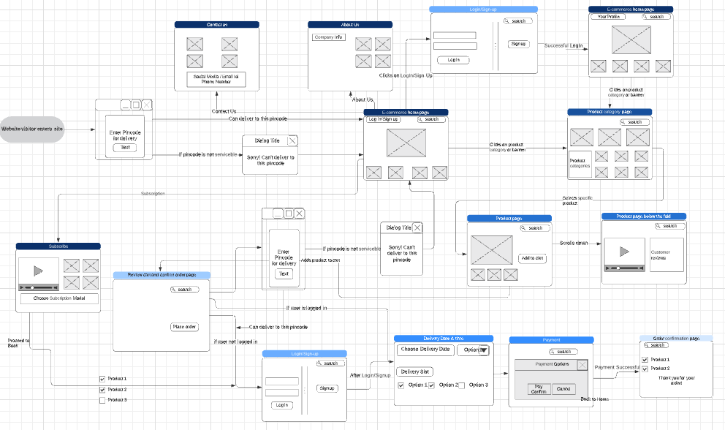
Task: Uncheck Option 1 in Delivery Date & time
Action: (401, 385)
